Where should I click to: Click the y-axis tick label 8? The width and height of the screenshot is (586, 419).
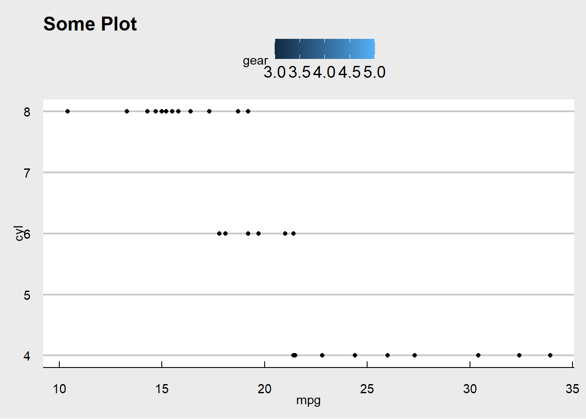[x=27, y=112]
